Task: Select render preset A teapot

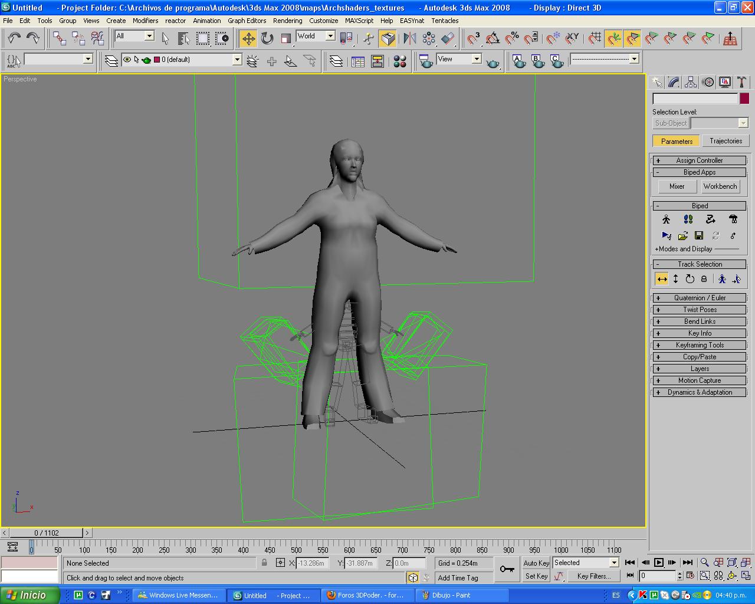Action: [518, 61]
